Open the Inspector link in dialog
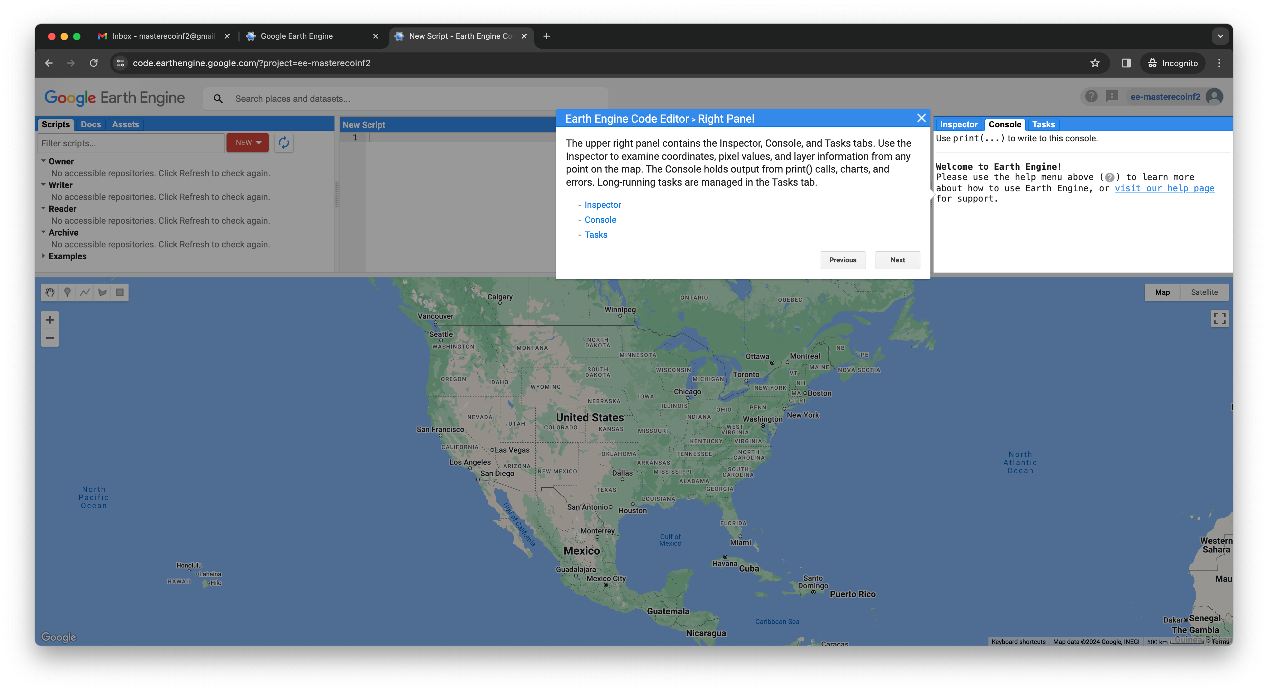This screenshot has width=1268, height=692. coord(602,205)
